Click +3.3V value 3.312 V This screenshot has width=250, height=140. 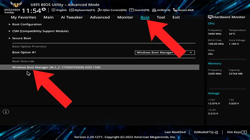pos(213,113)
